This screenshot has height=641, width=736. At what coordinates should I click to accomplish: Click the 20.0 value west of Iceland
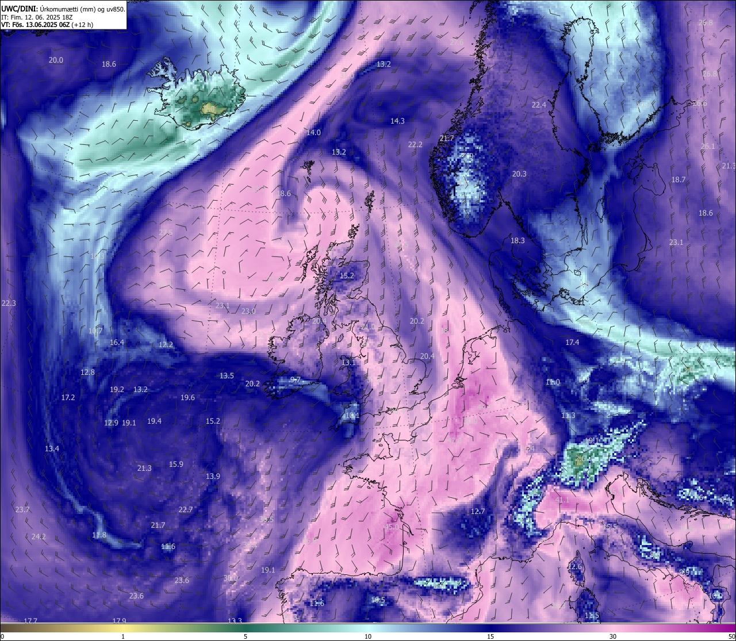tap(56, 60)
